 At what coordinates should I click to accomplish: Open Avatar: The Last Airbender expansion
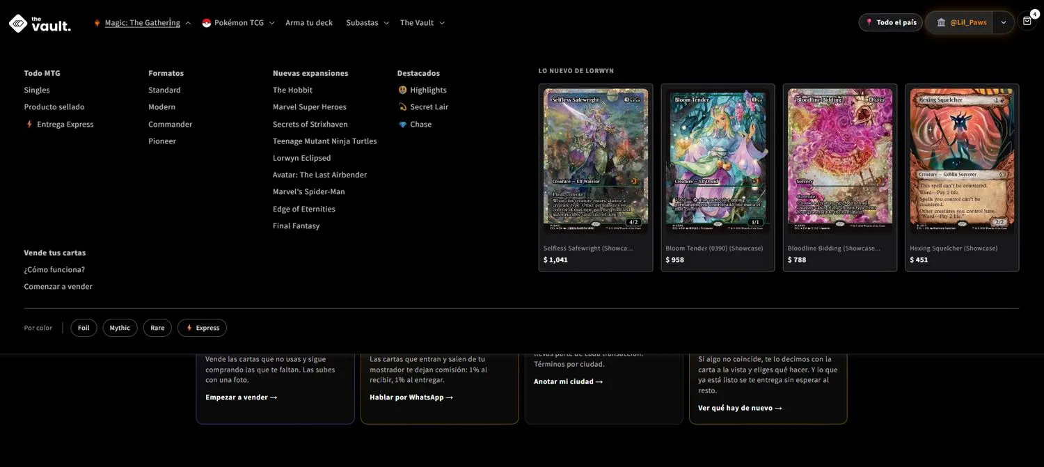coord(319,175)
